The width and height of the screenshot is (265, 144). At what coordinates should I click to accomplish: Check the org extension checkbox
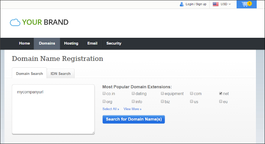pyautogui.click(x=104, y=101)
